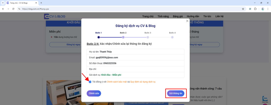Open the Extensions puzzle icon
This screenshot has height=105, width=271.
click(x=255, y=9)
